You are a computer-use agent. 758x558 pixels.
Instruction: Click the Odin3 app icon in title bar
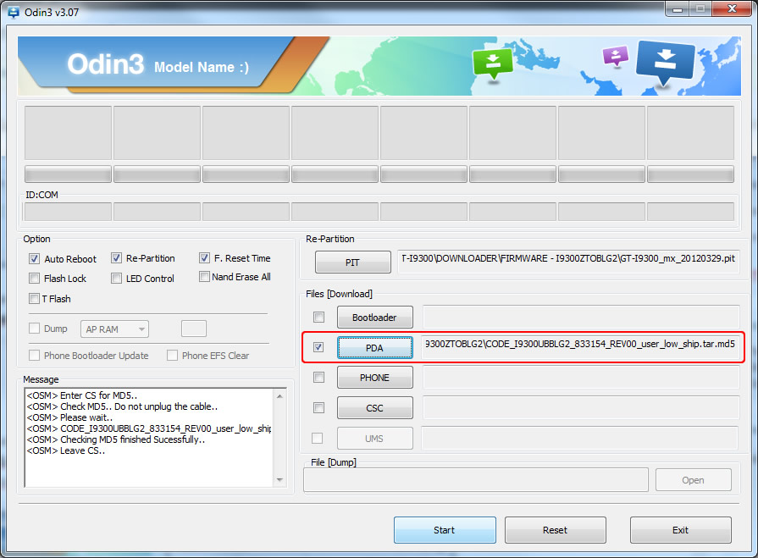coord(14,12)
